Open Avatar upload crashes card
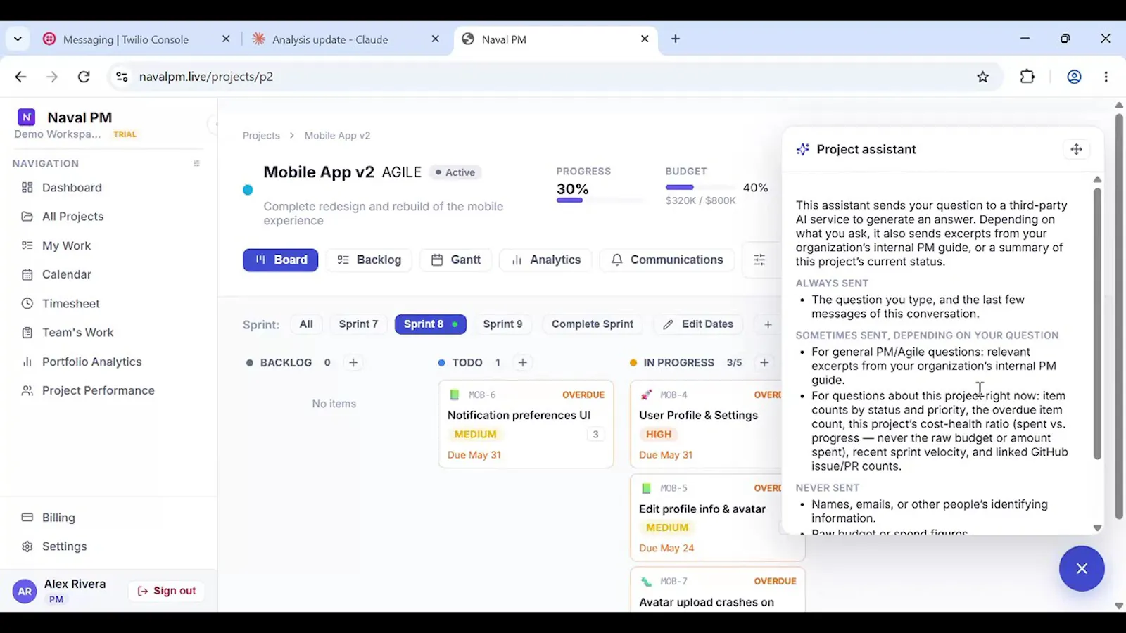 718,590
